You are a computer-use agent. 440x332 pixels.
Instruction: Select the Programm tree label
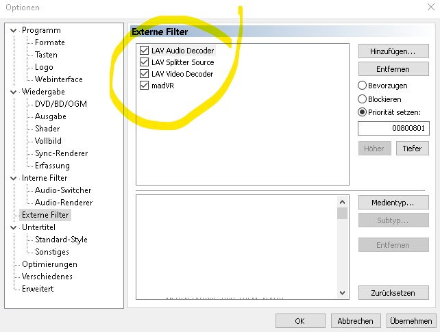coord(41,30)
